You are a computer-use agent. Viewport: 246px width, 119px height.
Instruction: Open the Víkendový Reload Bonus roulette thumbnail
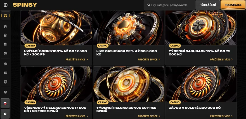coord(56,84)
